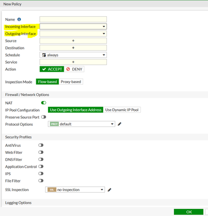This screenshot has width=208, height=216.
Task: Add a Service entry
Action: [x=73, y=62]
